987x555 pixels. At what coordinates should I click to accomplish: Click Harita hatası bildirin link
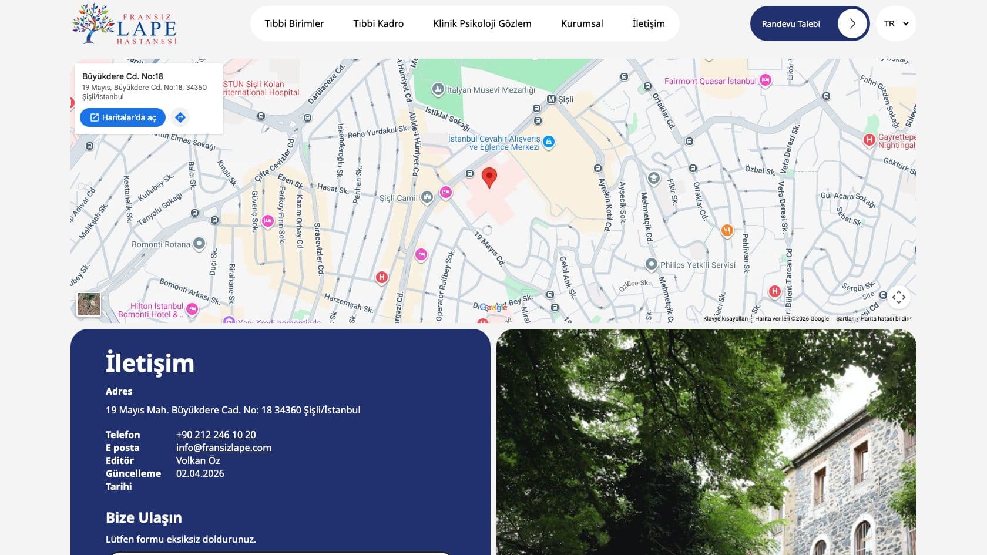(x=885, y=318)
